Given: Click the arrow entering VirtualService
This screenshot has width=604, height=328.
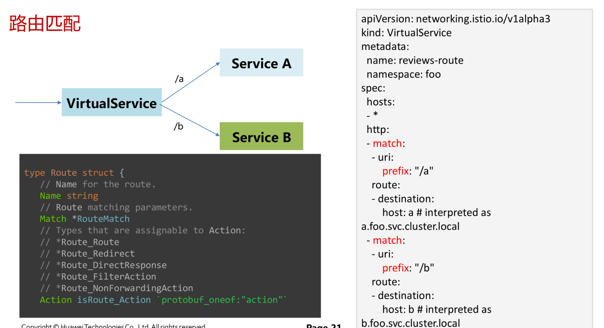Looking at the screenshot, I should tap(38, 103).
